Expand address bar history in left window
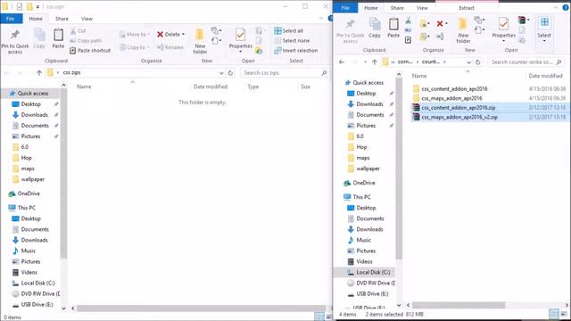The height and width of the screenshot is (321, 571). (x=221, y=73)
